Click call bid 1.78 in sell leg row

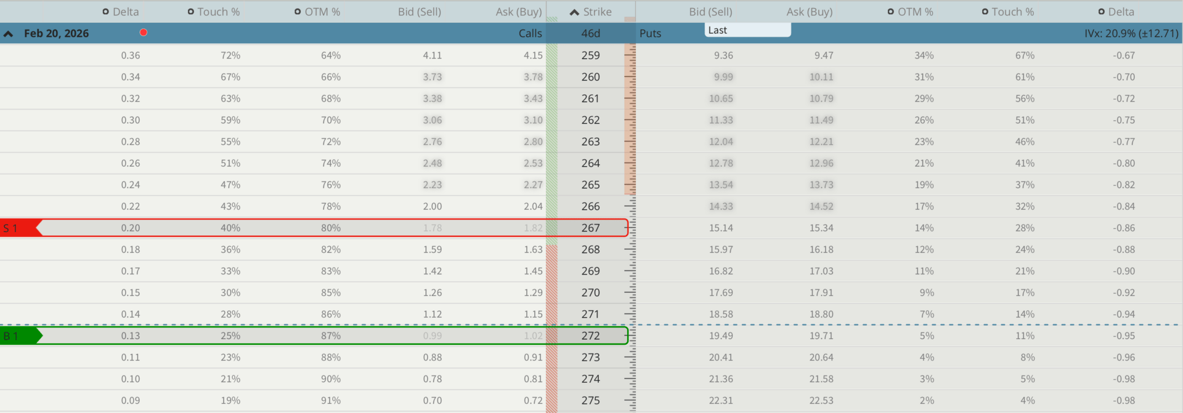click(433, 228)
